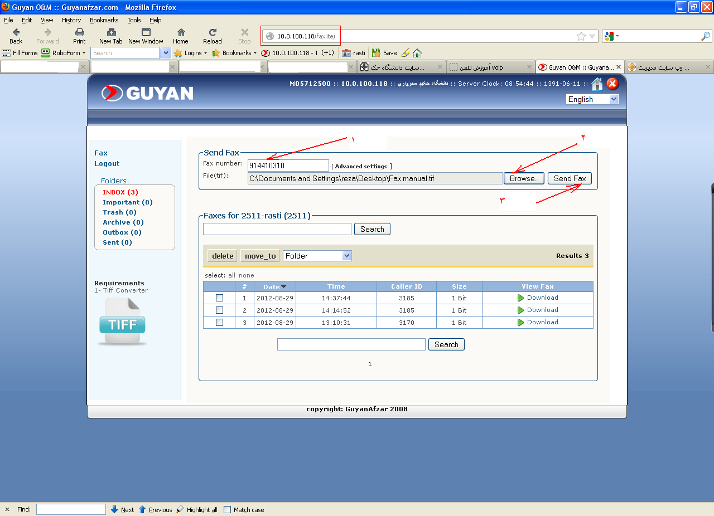The image size is (714, 516).
Task: Open the View menu
Action: pyautogui.click(x=47, y=20)
